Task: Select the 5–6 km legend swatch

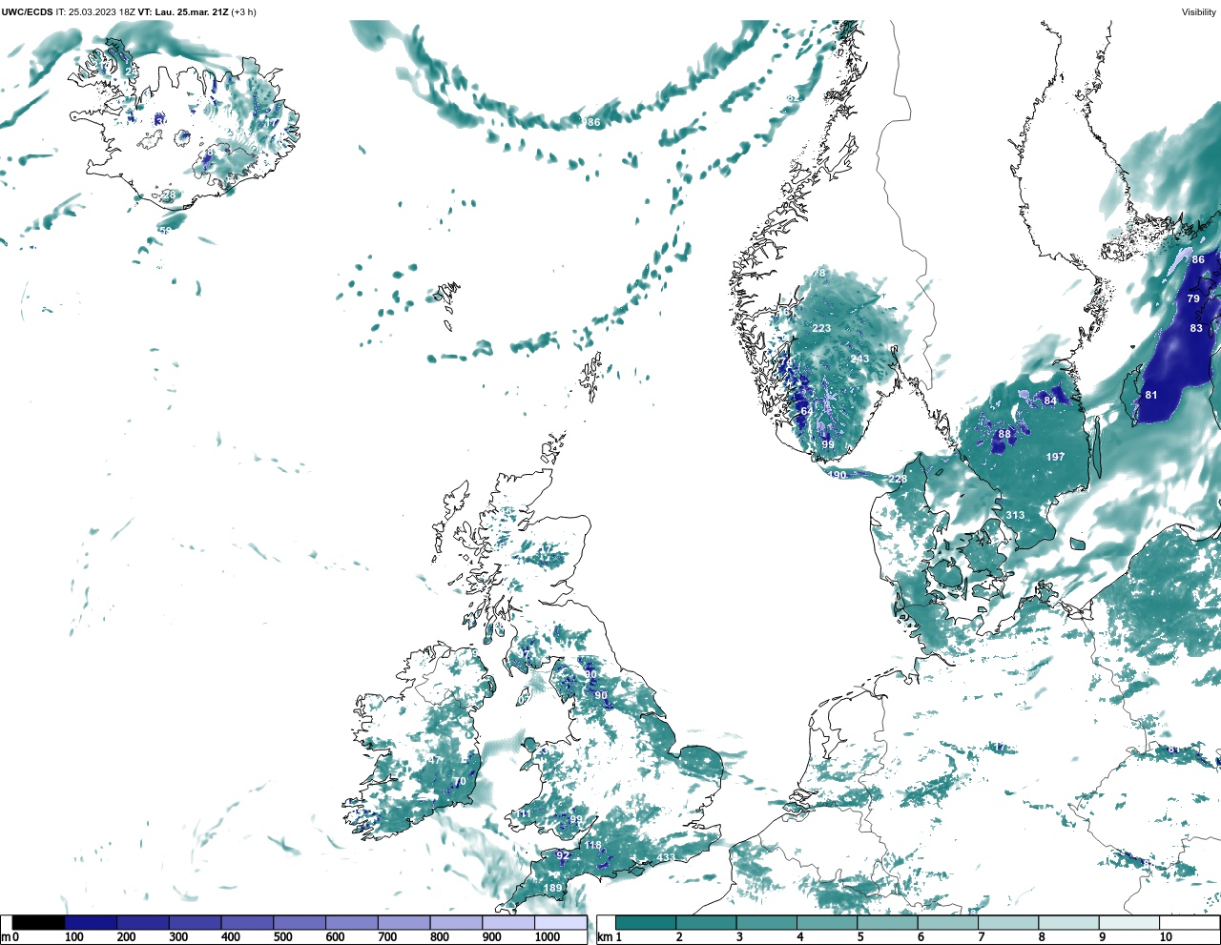Action: click(x=887, y=923)
